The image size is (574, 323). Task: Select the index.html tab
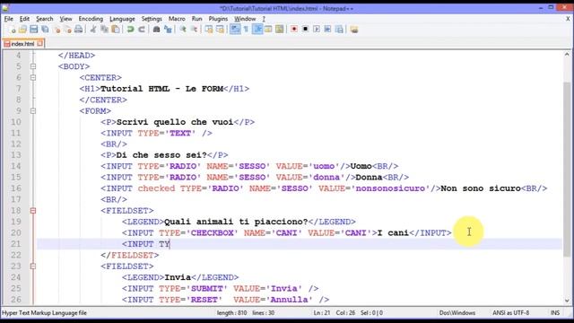(x=22, y=44)
